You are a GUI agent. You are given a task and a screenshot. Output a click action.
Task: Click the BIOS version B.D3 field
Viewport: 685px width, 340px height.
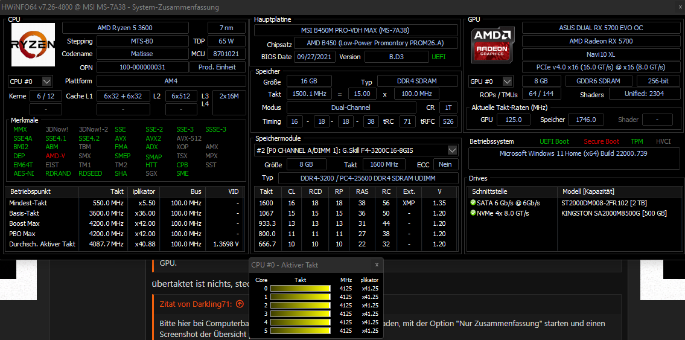pyautogui.click(x=397, y=57)
